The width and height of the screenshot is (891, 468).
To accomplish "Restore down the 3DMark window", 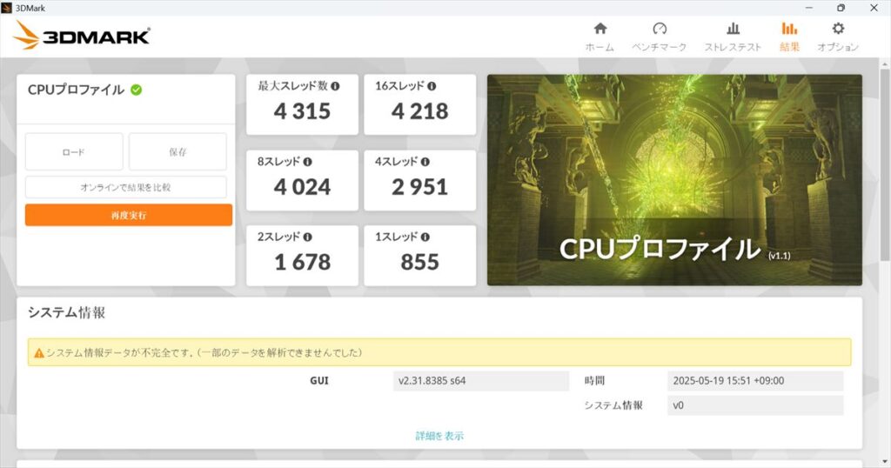I will (x=841, y=8).
